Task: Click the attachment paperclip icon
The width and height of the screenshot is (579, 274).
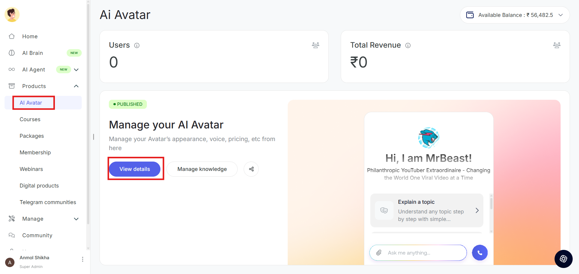Action: [379, 253]
